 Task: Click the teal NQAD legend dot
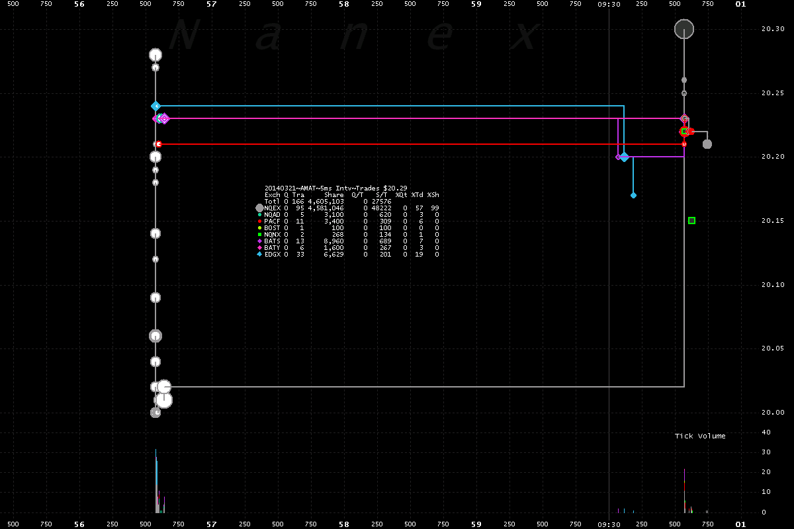tap(259, 215)
